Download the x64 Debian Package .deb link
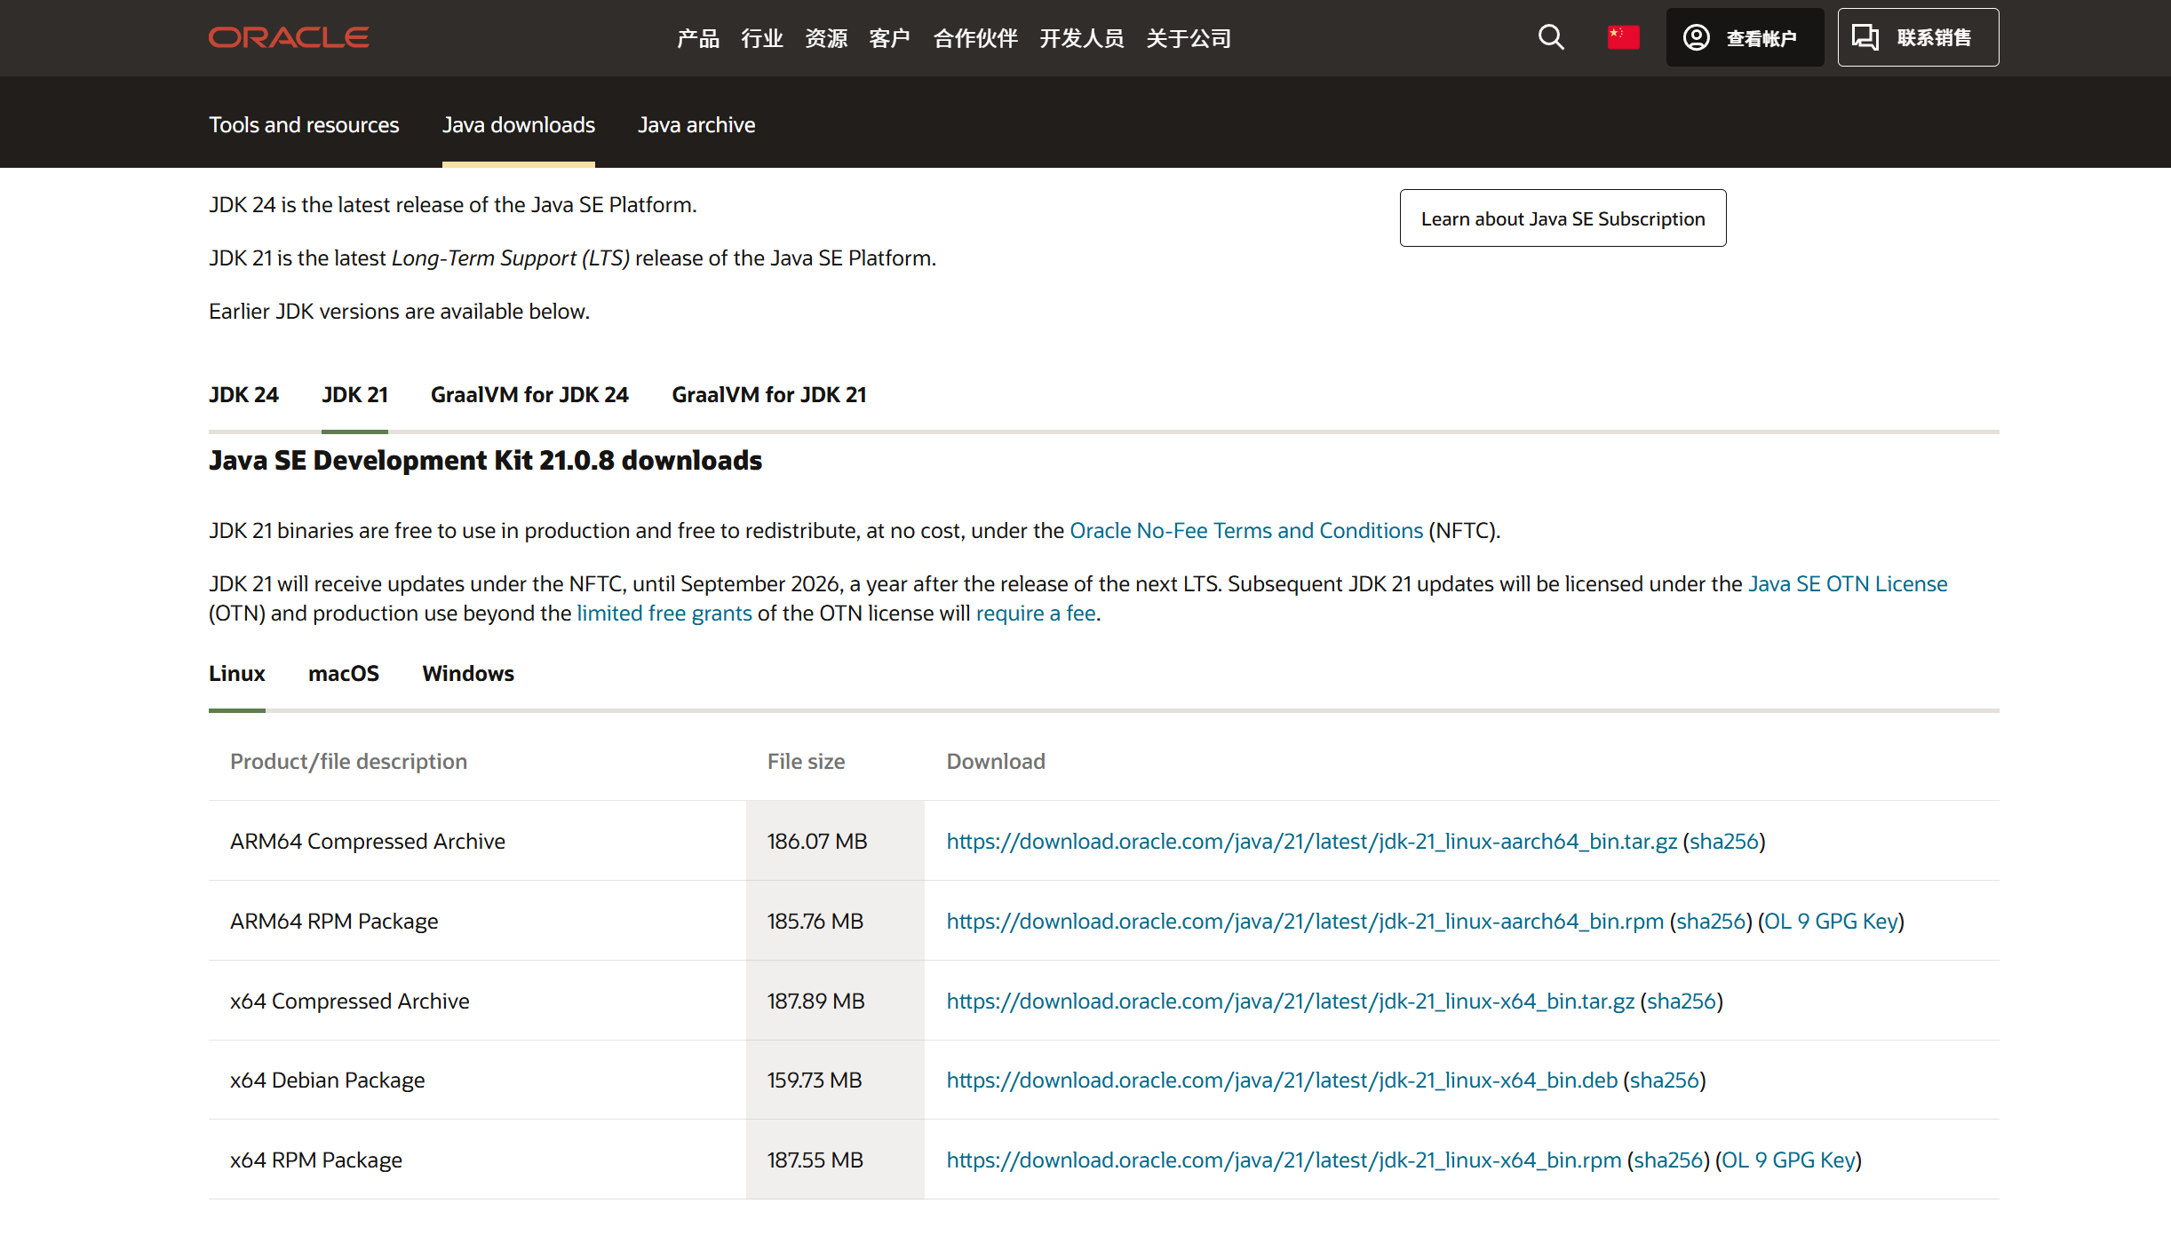Screen dimensions: 2171x1243 tap(1281, 1081)
